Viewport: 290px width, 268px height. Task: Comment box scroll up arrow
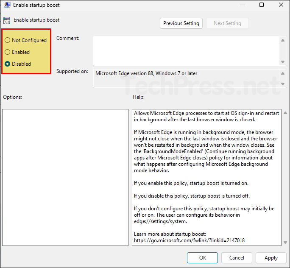click(x=283, y=40)
